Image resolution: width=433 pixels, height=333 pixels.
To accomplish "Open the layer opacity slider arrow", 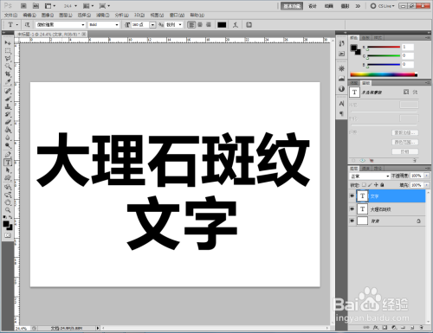I will click(x=427, y=176).
